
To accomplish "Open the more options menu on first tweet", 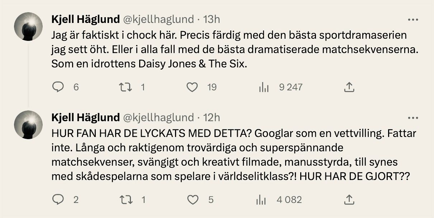I will pyautogui.click(x=413, y=19).
